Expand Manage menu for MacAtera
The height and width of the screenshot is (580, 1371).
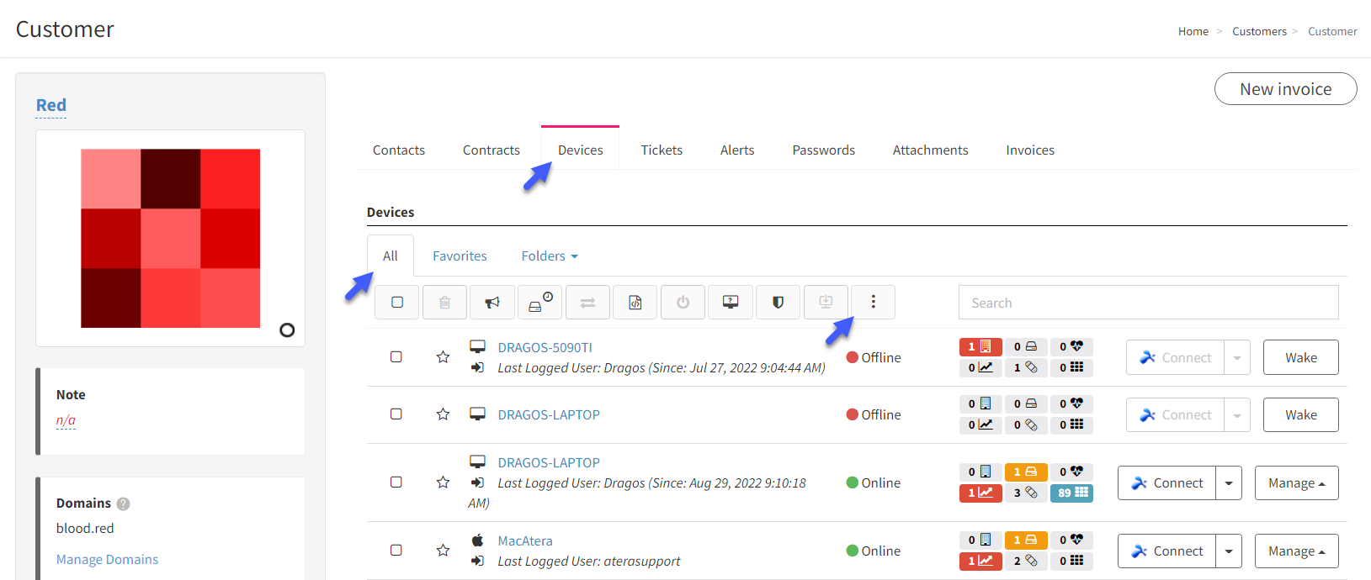tap(1297, 551)
